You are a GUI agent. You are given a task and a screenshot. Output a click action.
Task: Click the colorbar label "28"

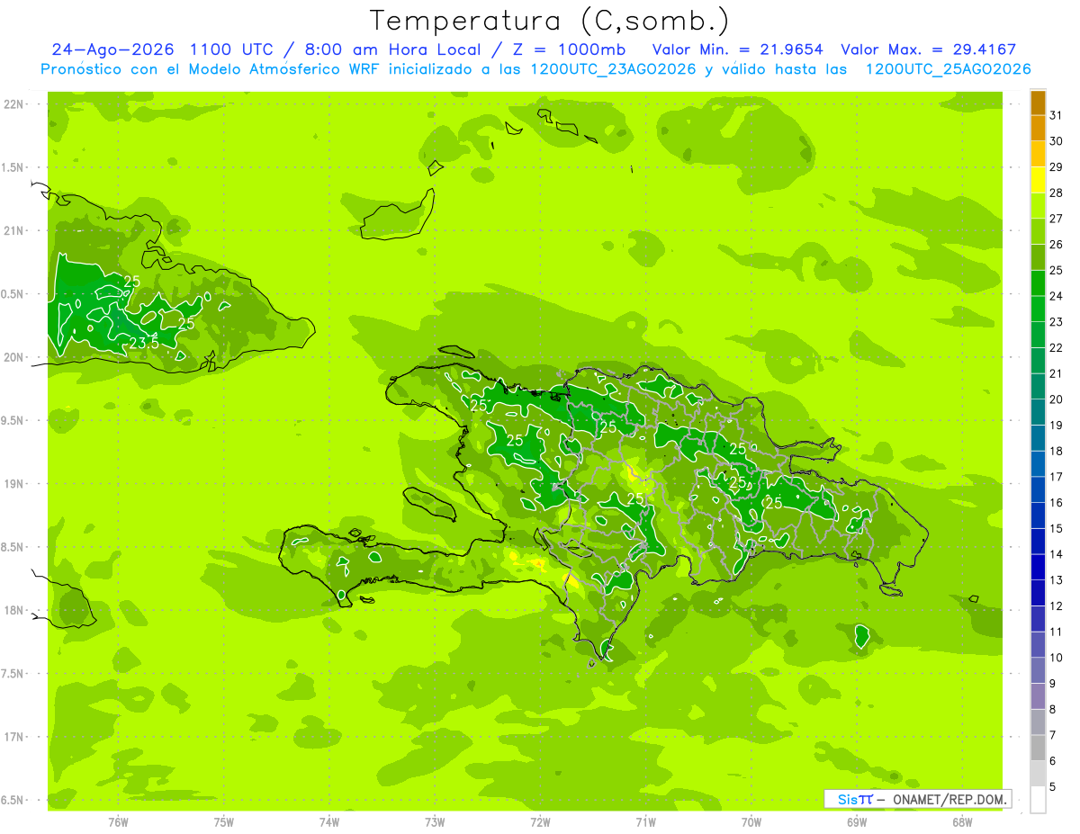click(x=1057, y=193)
